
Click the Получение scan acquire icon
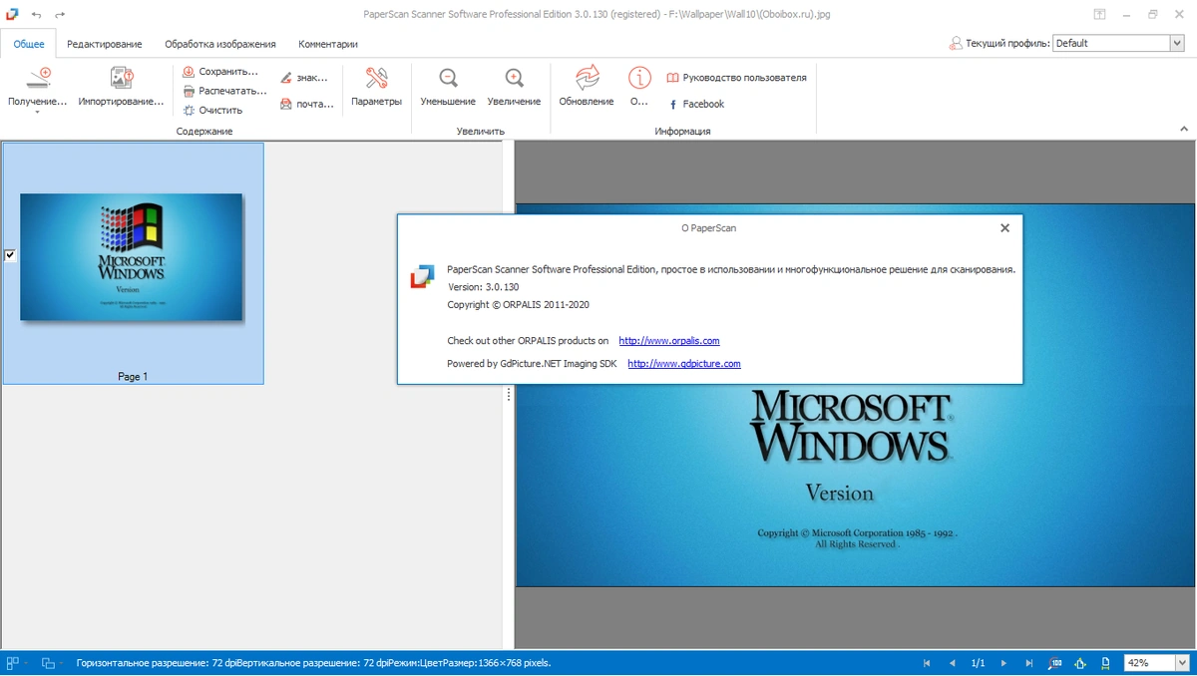38,79
